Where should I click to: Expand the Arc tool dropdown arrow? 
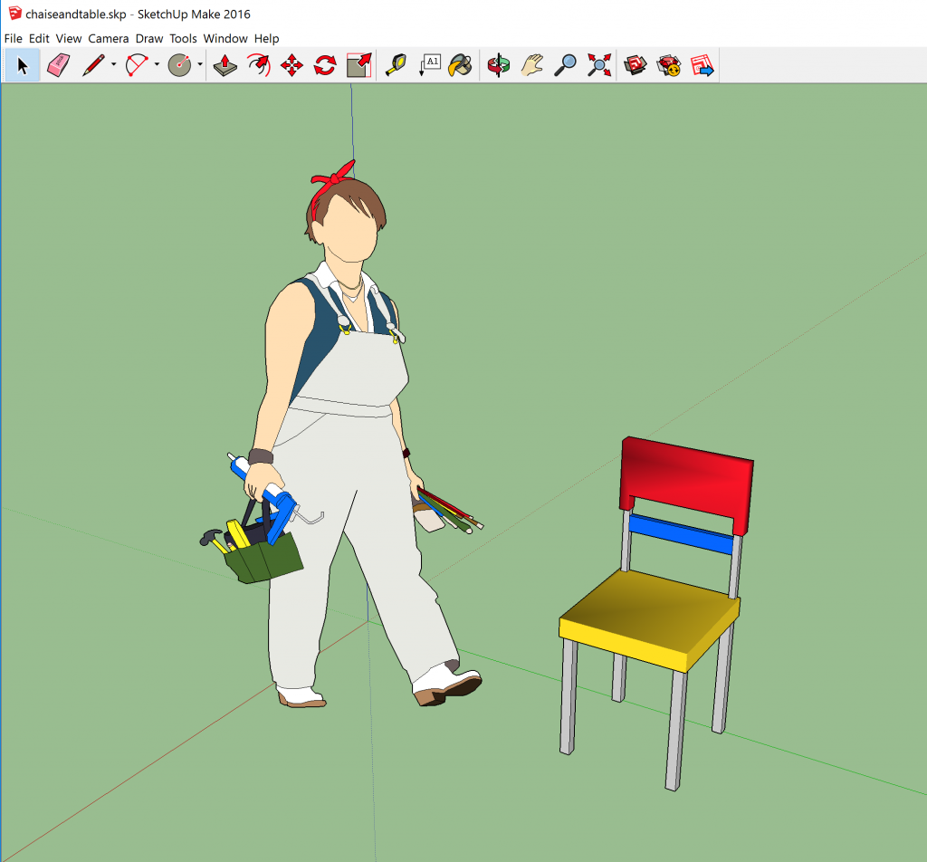pyautogui.click(x=157, y=65)
